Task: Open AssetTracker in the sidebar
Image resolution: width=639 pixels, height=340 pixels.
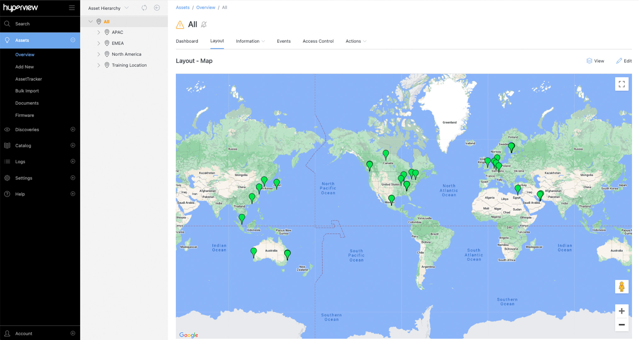Action: tap(29, 79)
